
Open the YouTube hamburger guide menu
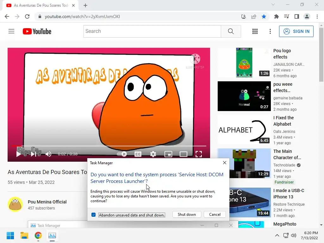pos(11,31)
